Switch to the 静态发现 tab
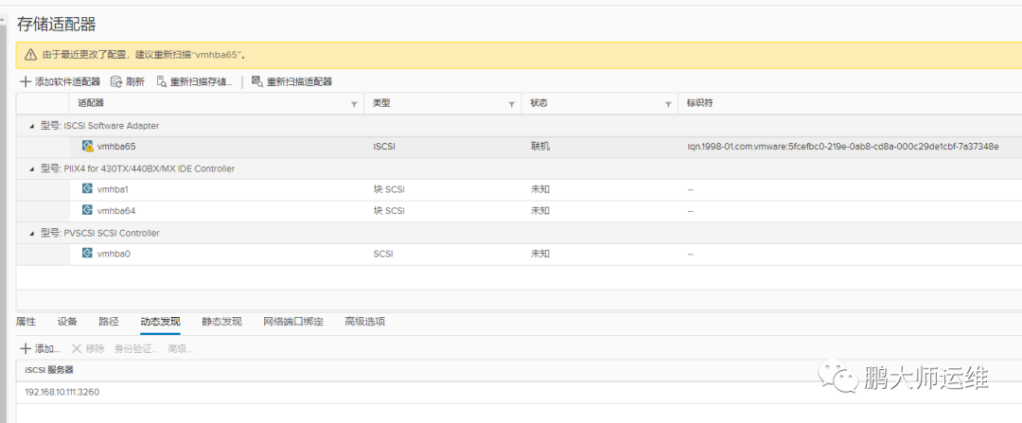The width and height of the screenshot is (1022, 423). (x=221, y=322)
